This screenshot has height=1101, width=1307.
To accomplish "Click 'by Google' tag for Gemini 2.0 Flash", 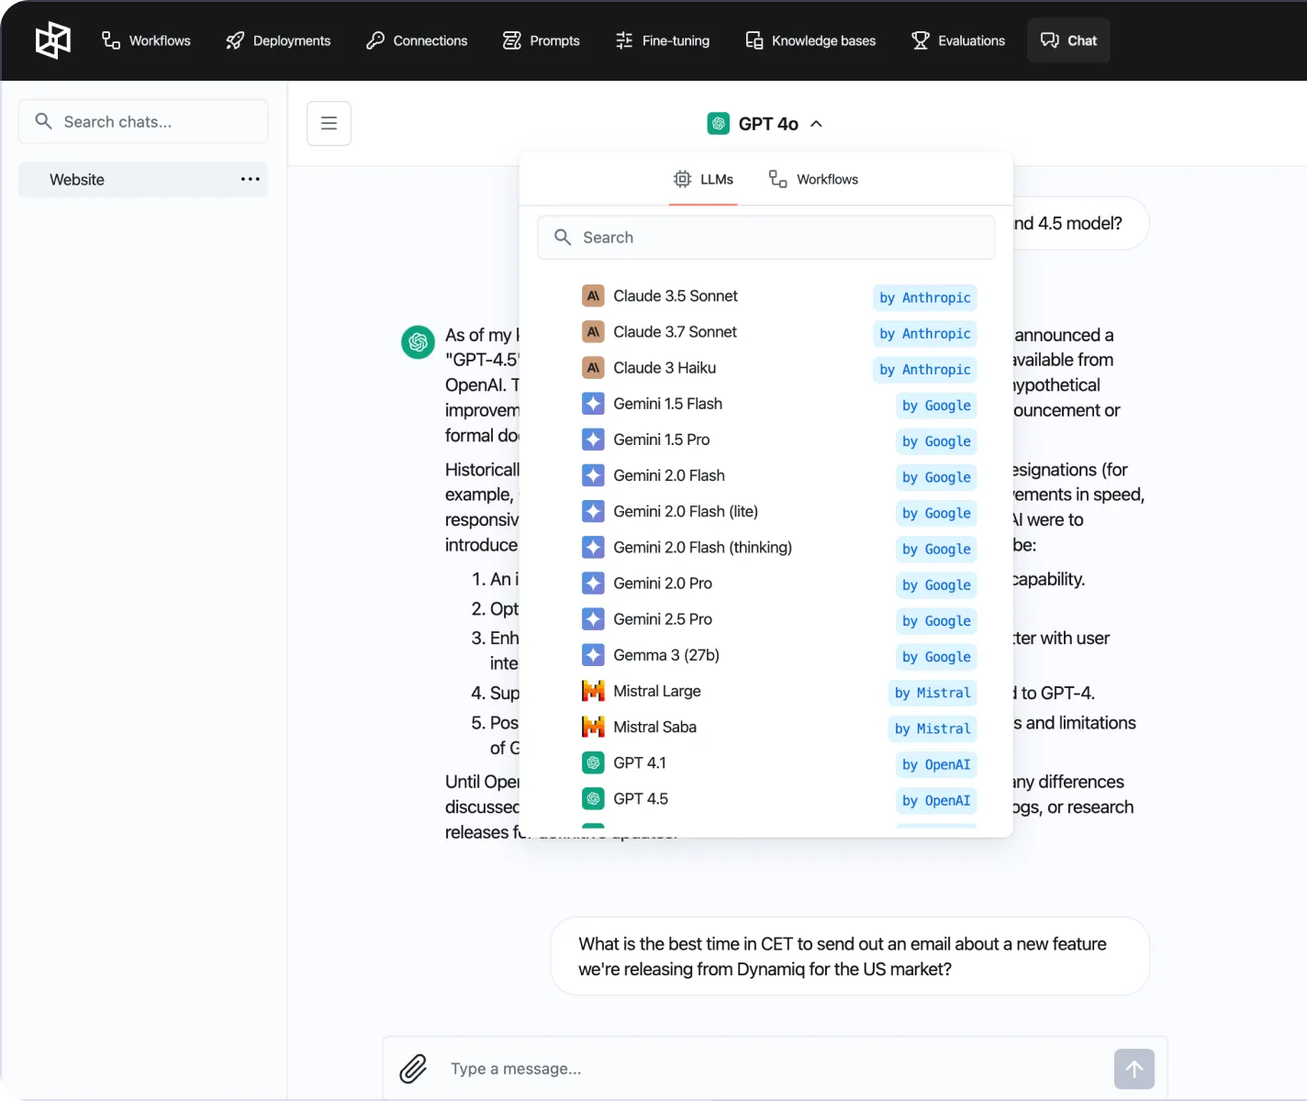I will coord(936,477).
